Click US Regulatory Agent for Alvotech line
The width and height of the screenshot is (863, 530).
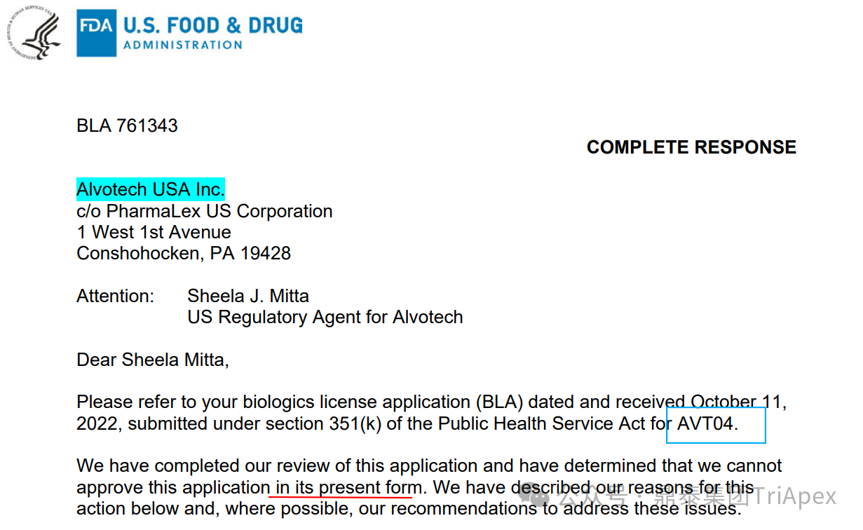325,318
